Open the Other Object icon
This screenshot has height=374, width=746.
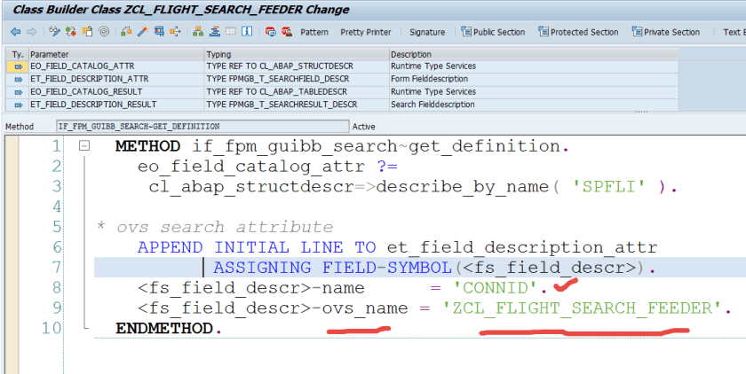(x=88, y=32)
